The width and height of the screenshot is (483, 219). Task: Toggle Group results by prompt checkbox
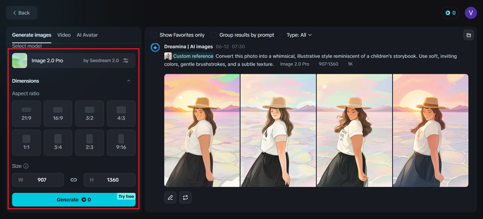pos(213,35)
